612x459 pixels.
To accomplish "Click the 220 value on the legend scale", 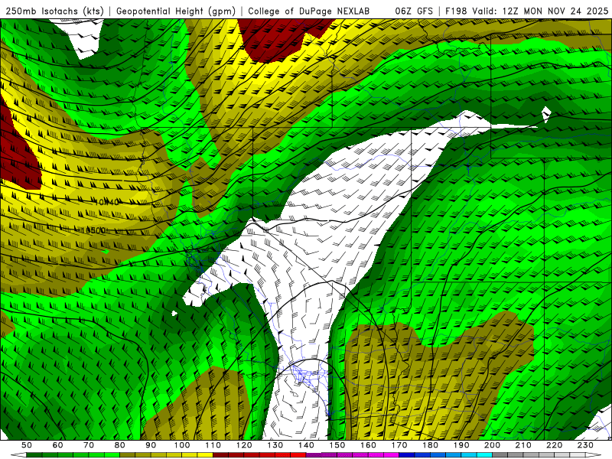I will click(x=555, y=445).
